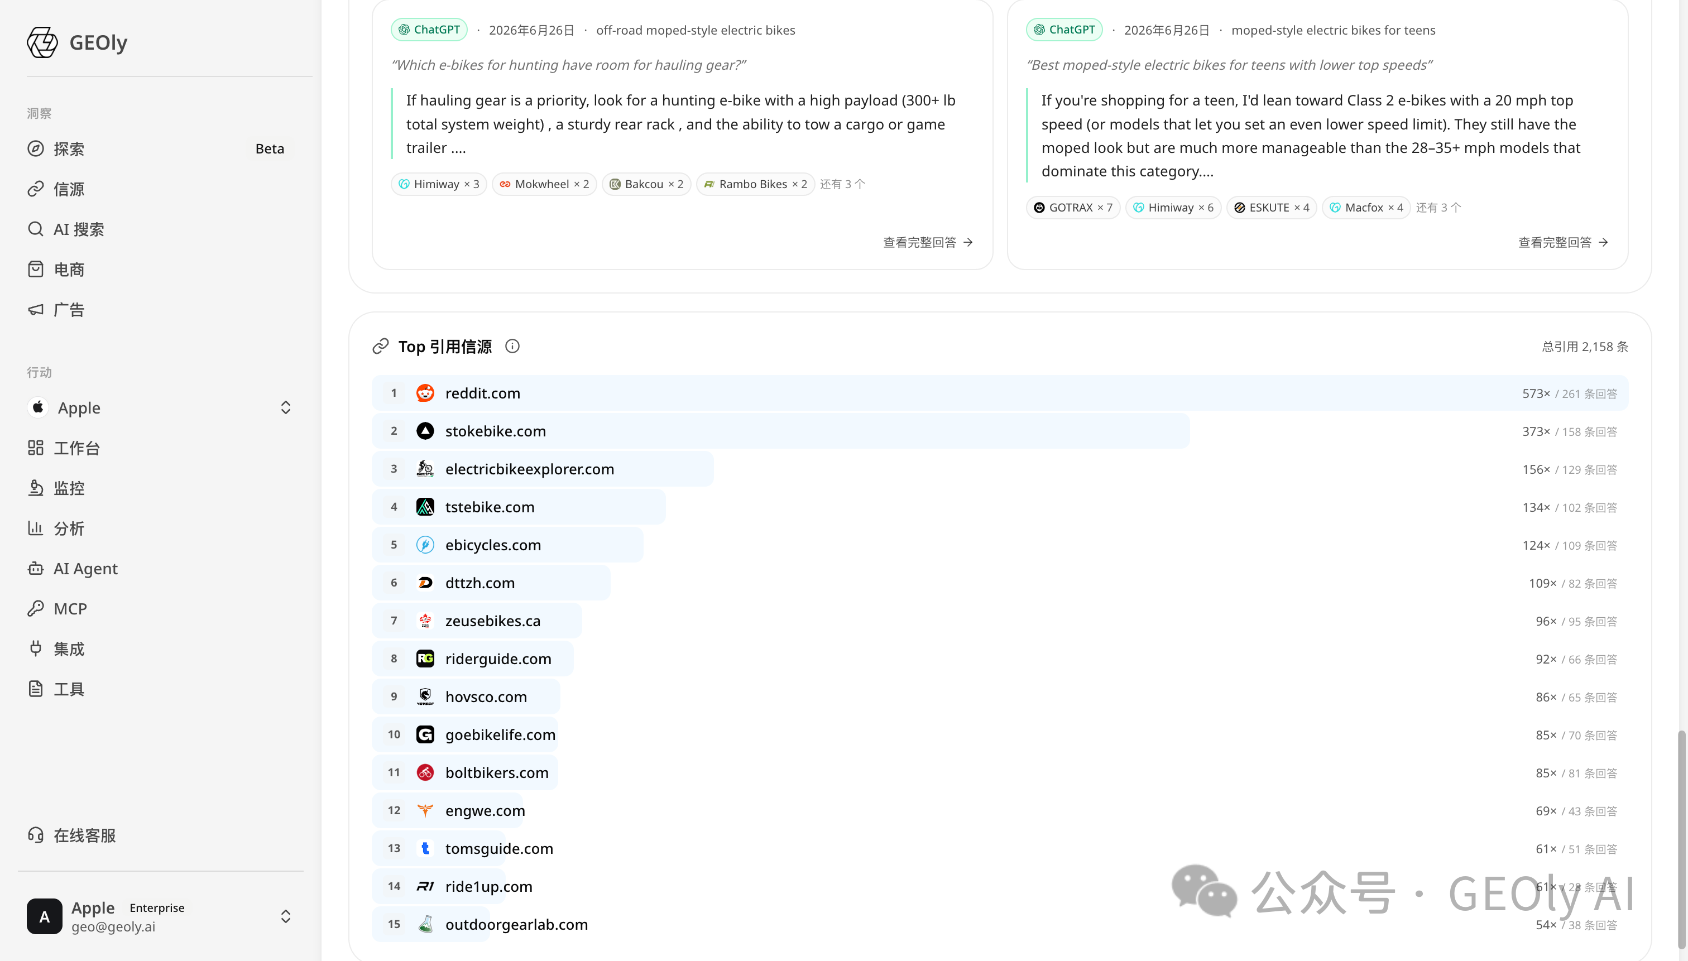Open the 电商 shopping bag icon

pos(36,270)
